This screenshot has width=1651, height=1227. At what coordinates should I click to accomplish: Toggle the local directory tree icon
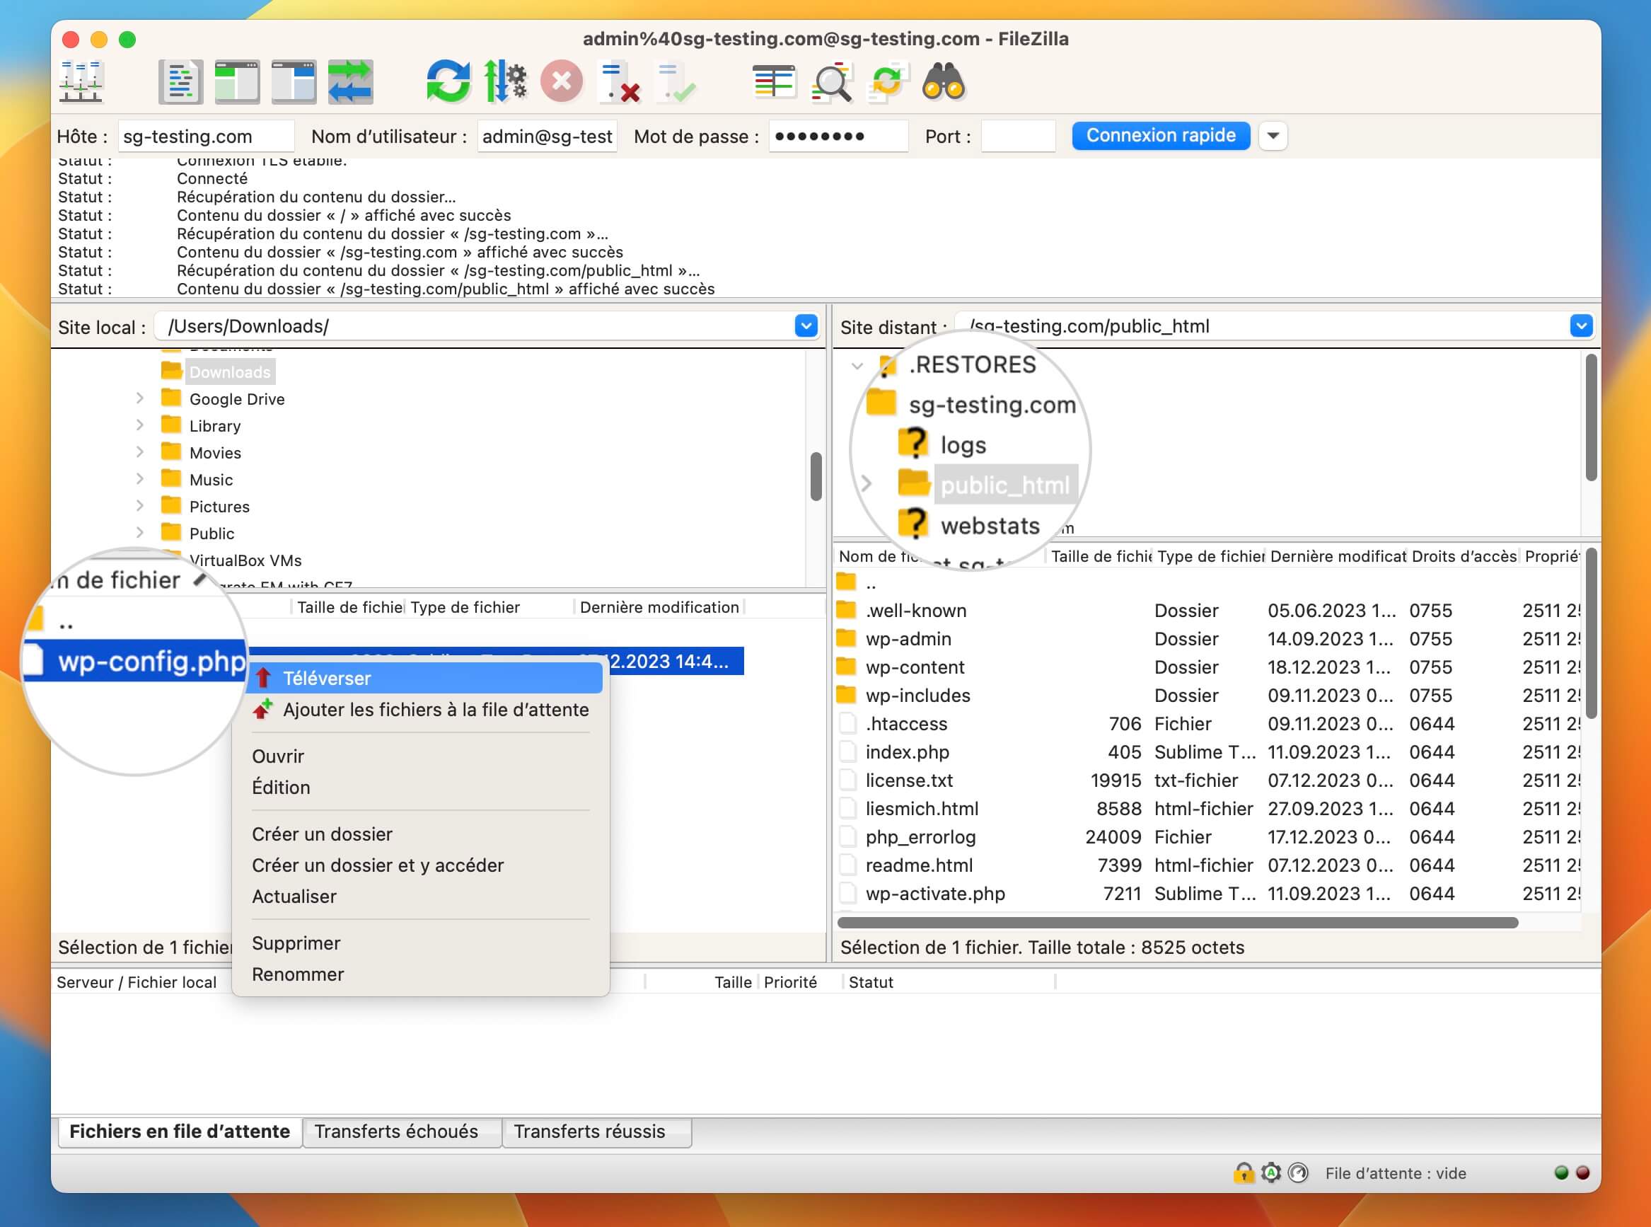pos(238,81)
